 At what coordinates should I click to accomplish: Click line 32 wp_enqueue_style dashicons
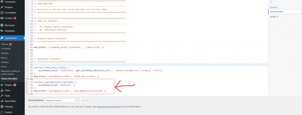pyautogui.click(x=57, y=85)
